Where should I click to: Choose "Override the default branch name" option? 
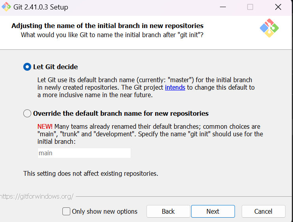pyautogui.click(x=27, y=113)
